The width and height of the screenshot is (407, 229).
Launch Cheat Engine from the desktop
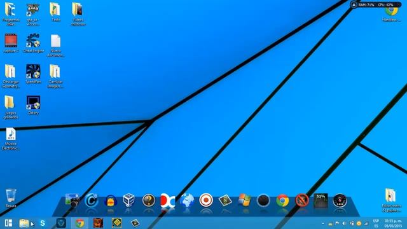coord(34,43)
